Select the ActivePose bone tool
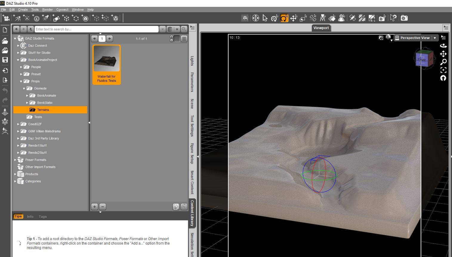The image size is (452, 257). coord(313,18)
